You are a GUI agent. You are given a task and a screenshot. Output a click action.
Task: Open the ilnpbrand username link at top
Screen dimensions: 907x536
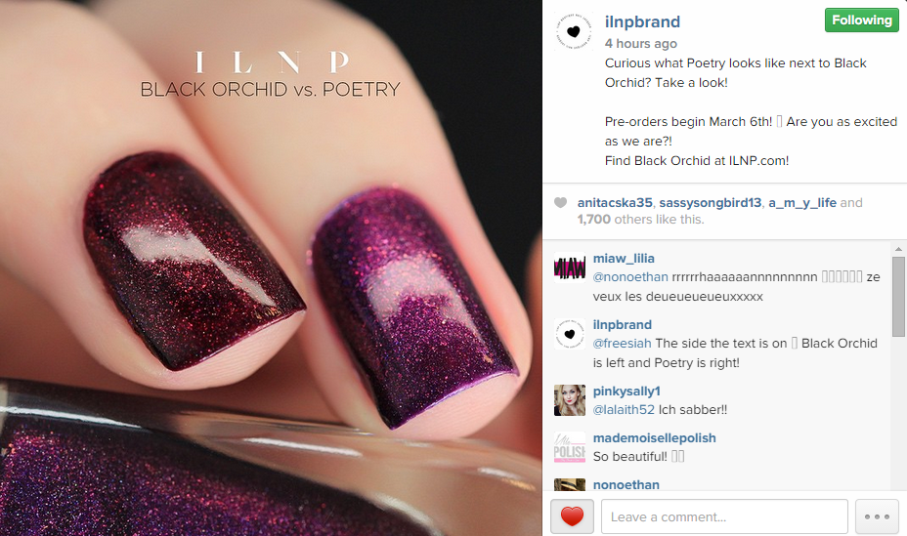coord(642,21)
